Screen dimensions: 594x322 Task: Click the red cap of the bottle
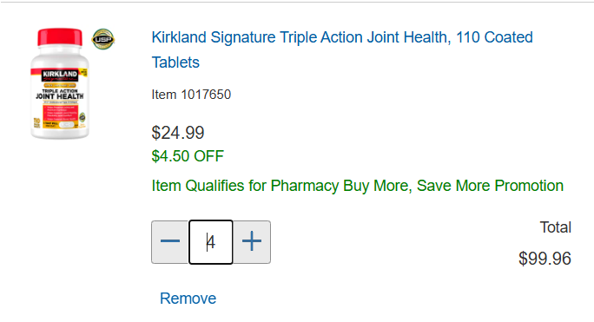pyautogui.click(x=59, y=37)
